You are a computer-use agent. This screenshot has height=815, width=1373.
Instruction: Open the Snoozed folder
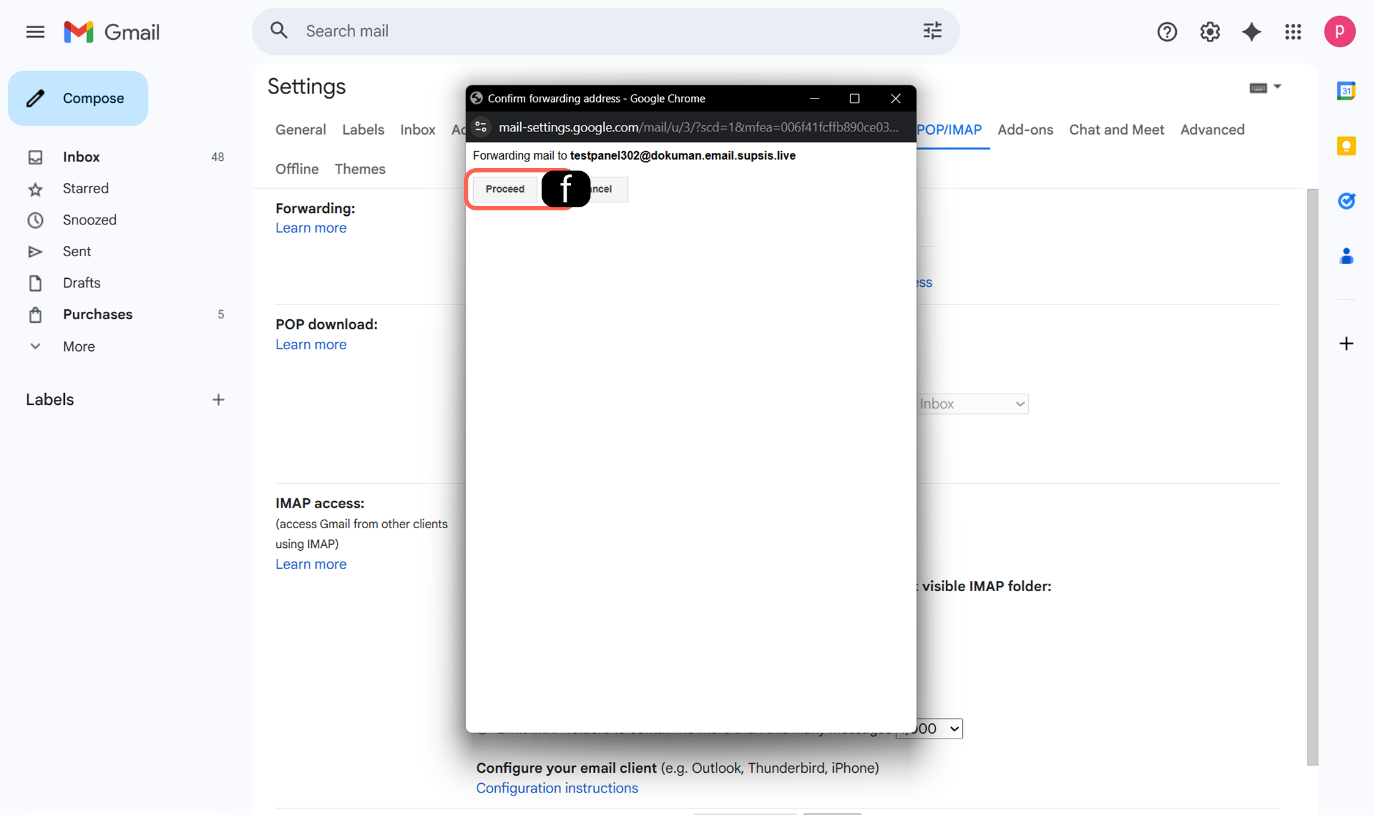tap(89, 220)
